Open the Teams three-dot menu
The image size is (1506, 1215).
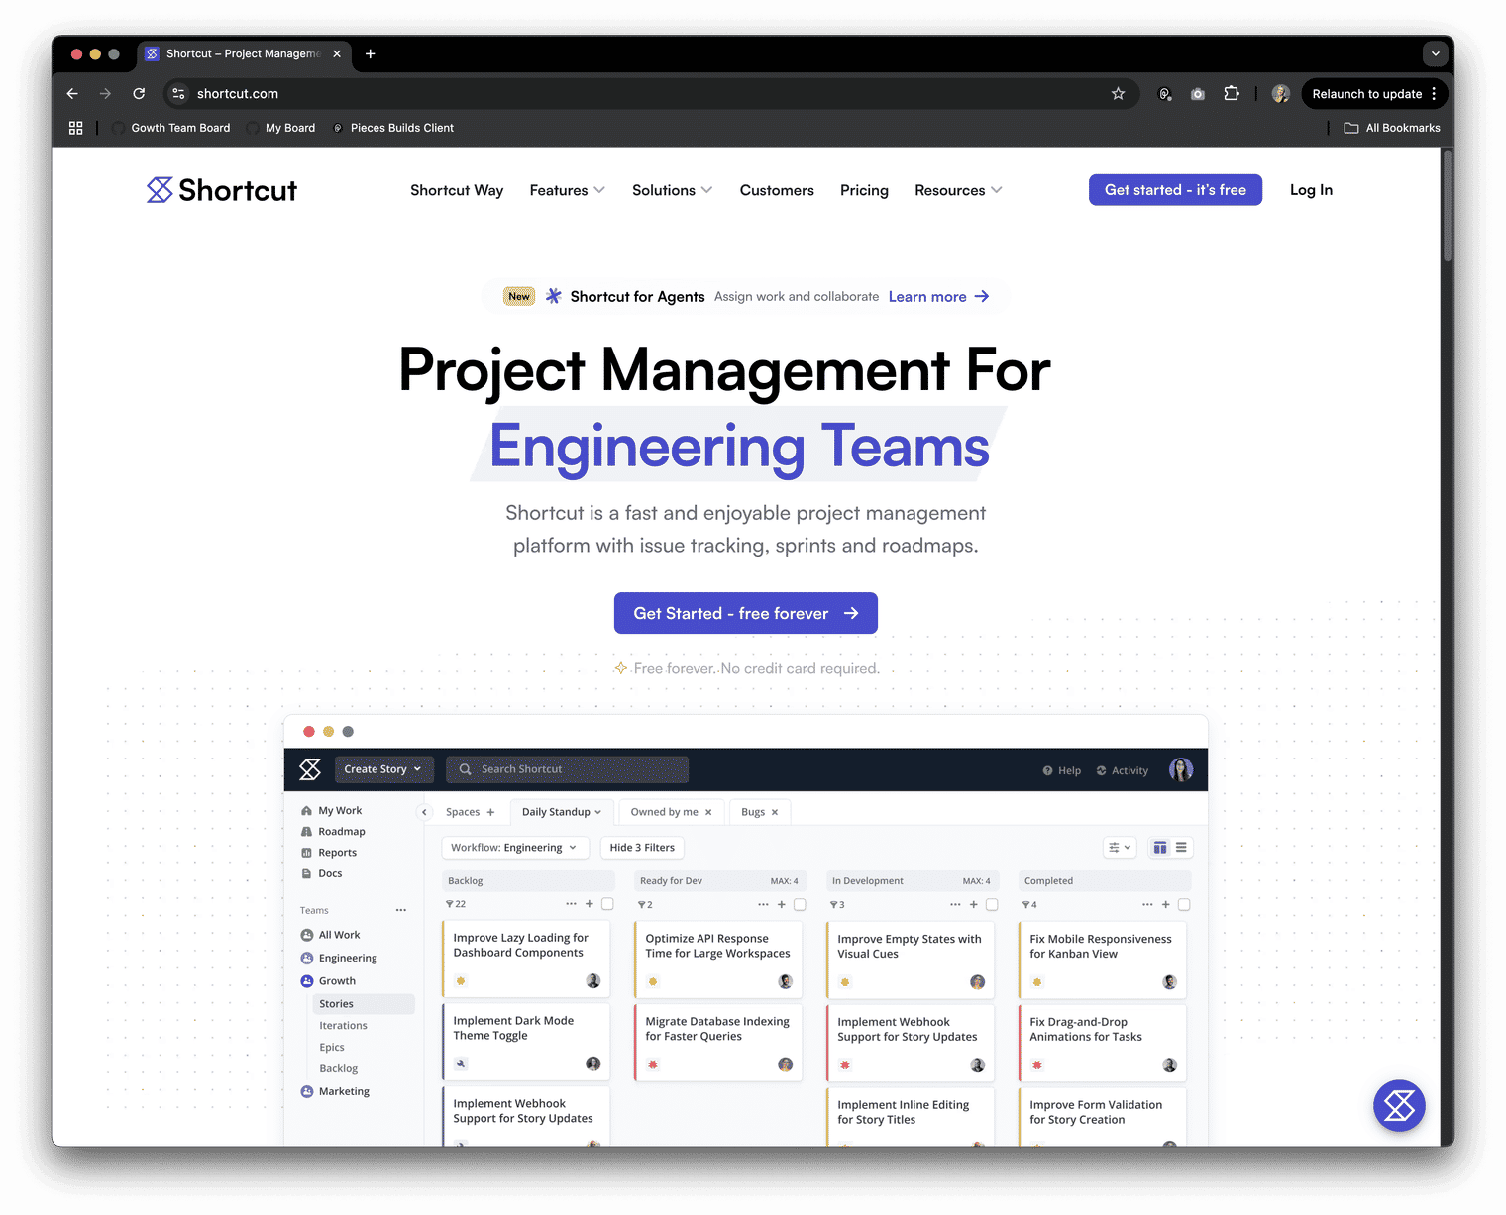(401, 910)
